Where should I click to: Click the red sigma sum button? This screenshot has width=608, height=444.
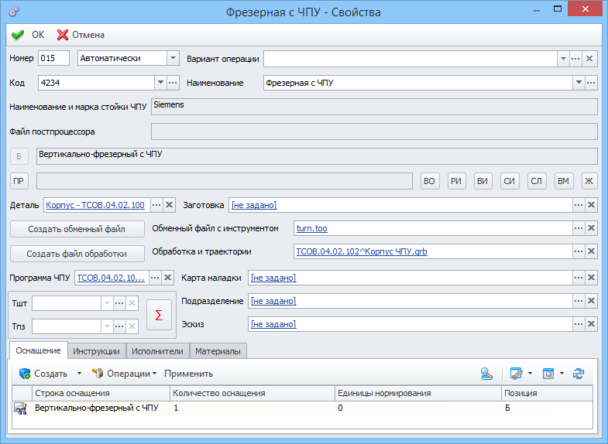[159, 315]
